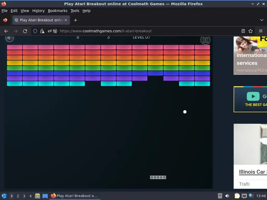Open the Tools menu

pos(75,11)
